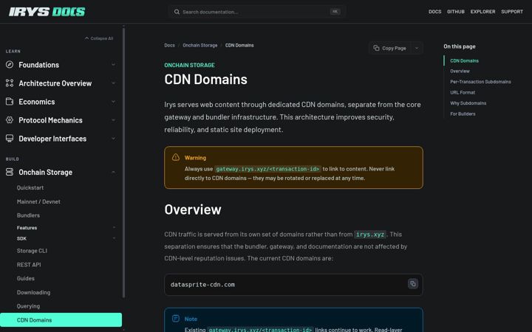Image resolution: width=532 pixels, height=332 pixels.
Task: Open Bundlers sidebar page
Action: pyautogui.click(x=28, y=215)
